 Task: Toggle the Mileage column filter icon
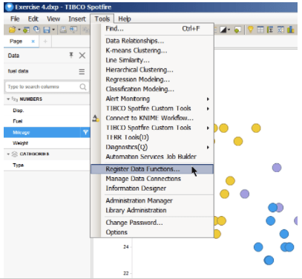pyautogui.click(x=85, y=133)
